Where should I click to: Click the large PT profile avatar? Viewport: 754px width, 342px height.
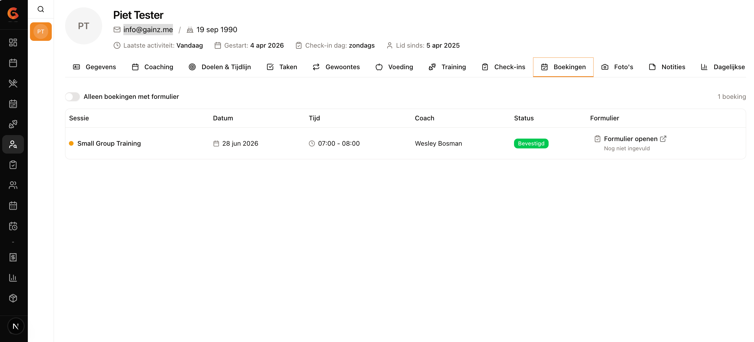pyautogui.click(x=83, y=26)
